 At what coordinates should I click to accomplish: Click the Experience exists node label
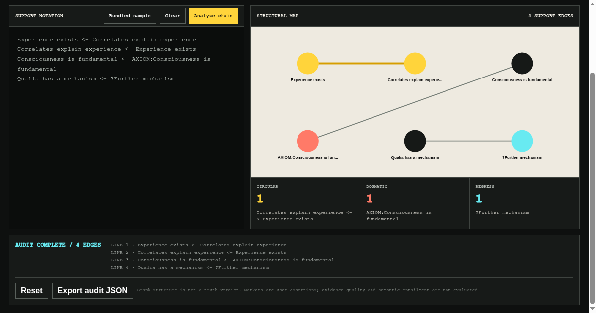tap(308, 80)
